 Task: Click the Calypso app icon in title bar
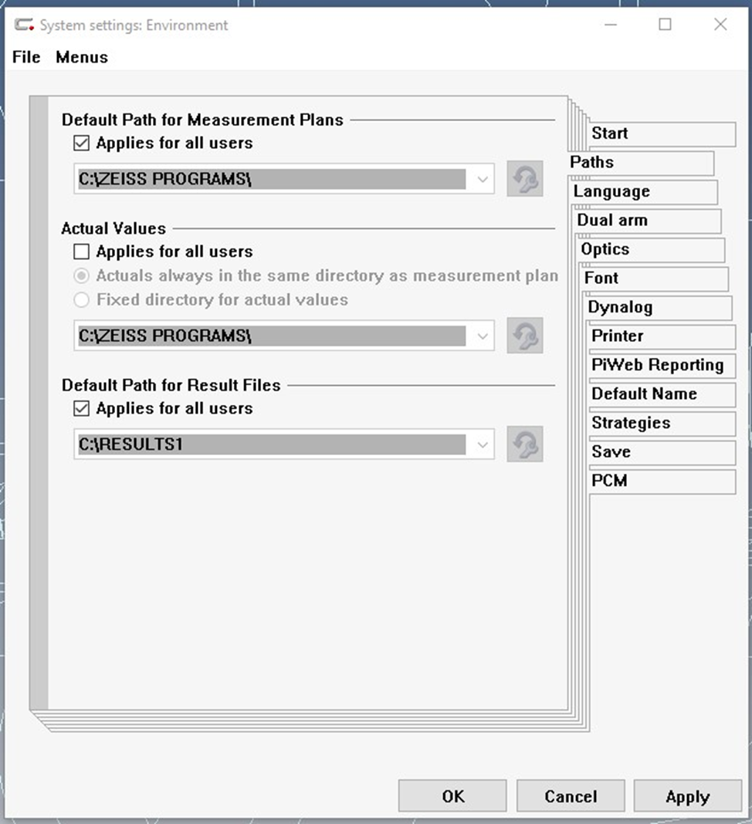[24, 25]
